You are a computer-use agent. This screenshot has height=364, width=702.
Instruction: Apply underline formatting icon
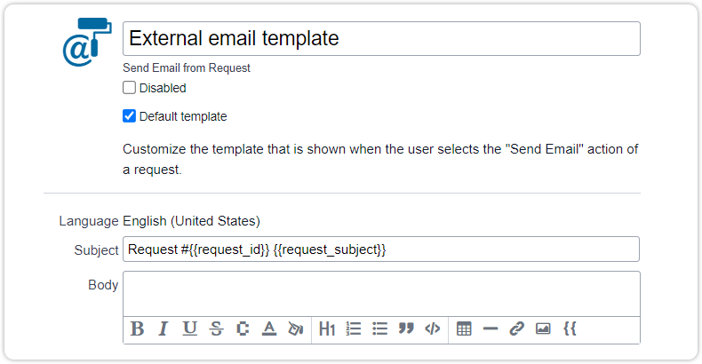(190, 328)
